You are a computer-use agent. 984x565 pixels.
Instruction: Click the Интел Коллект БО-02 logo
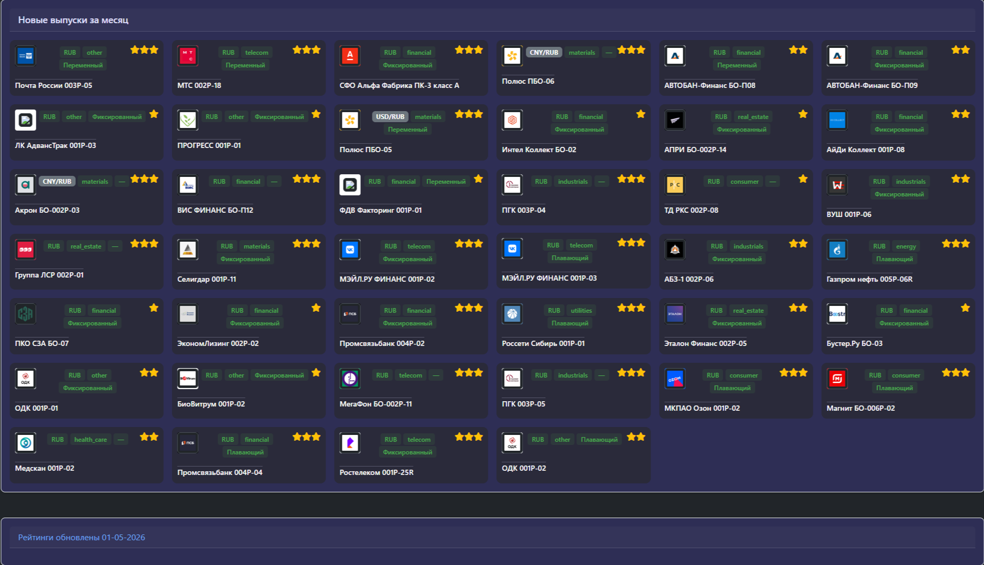(x=512, y=120)
